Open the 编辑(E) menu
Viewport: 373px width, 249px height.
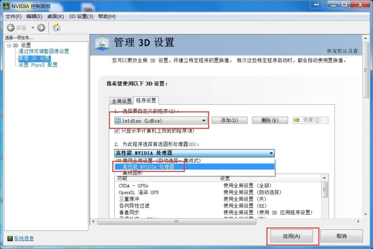pos(34,16)
